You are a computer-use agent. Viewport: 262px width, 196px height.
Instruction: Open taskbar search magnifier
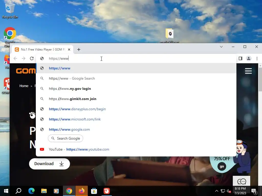[18, 191]
